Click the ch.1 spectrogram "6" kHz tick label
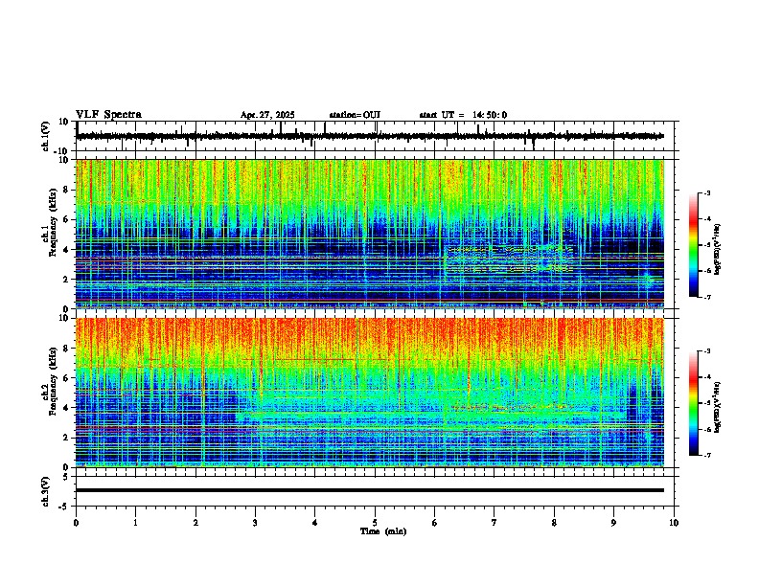Viewport: 759px width, 586px height. (68, 219)
